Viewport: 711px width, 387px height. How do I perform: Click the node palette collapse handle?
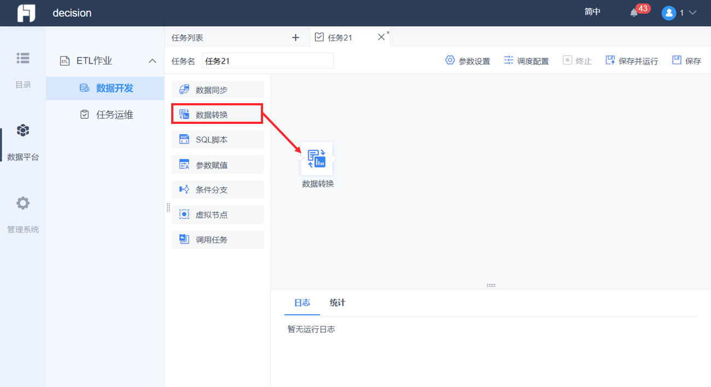pos(168,207)
